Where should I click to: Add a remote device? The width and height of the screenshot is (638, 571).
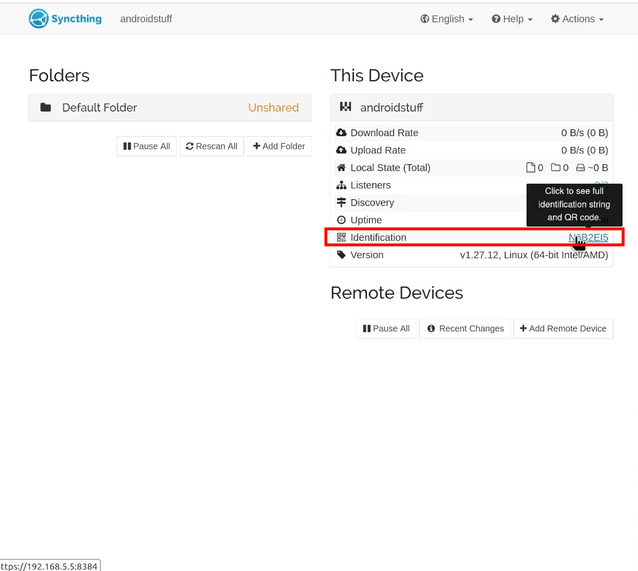click(563, 328)
